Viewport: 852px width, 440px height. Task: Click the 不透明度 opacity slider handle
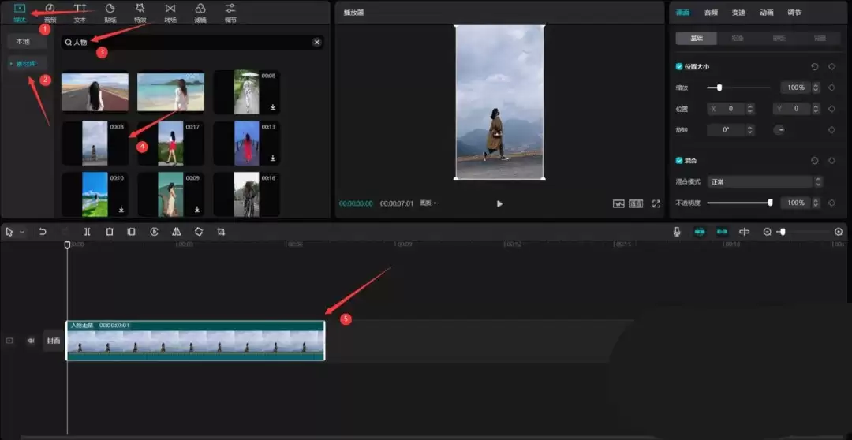pyautogui.click(x=770, y=203)
